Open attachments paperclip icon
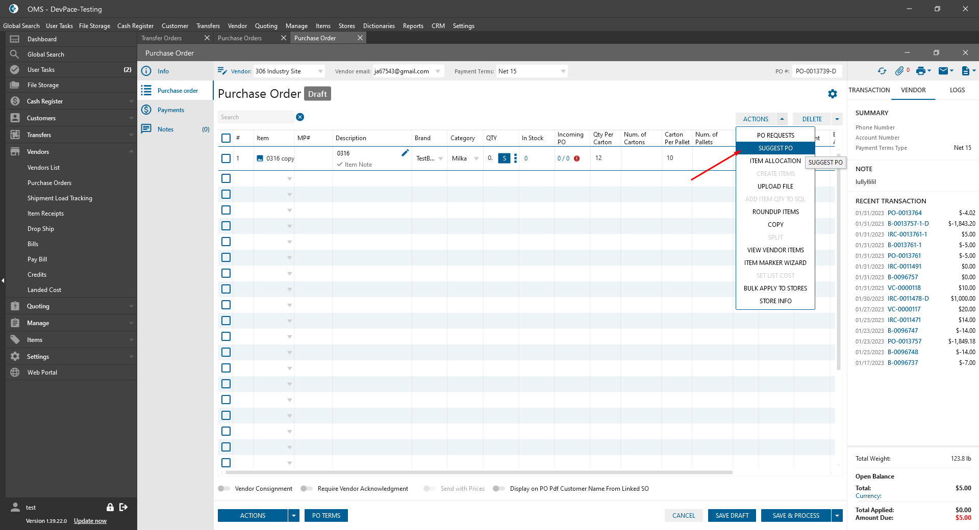Screen dimensions: 979x530 coord(899,71)
